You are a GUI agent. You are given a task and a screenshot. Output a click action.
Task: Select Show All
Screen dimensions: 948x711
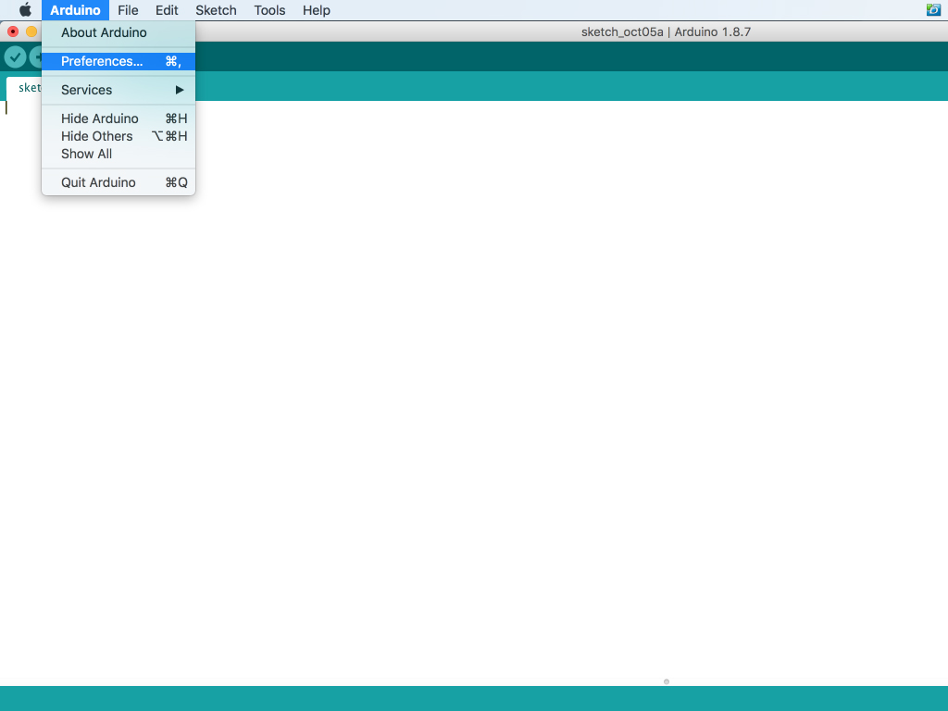118,154
